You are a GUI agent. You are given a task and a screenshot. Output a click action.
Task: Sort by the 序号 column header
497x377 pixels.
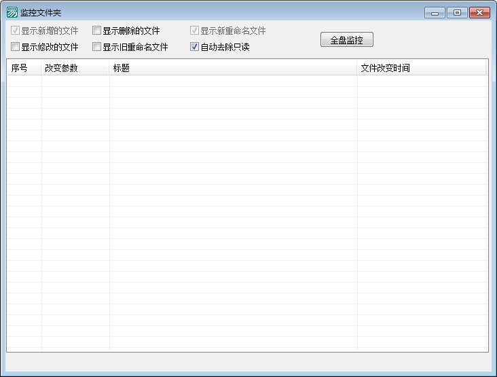click(24, 68)
